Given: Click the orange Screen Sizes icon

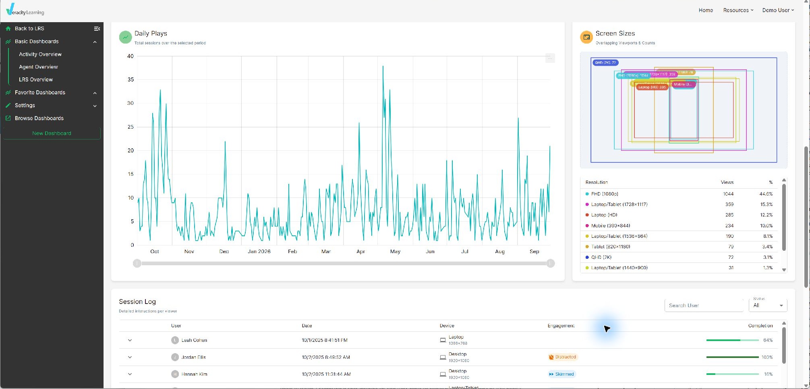Looking at the screenshot, I should pos(586,37).
